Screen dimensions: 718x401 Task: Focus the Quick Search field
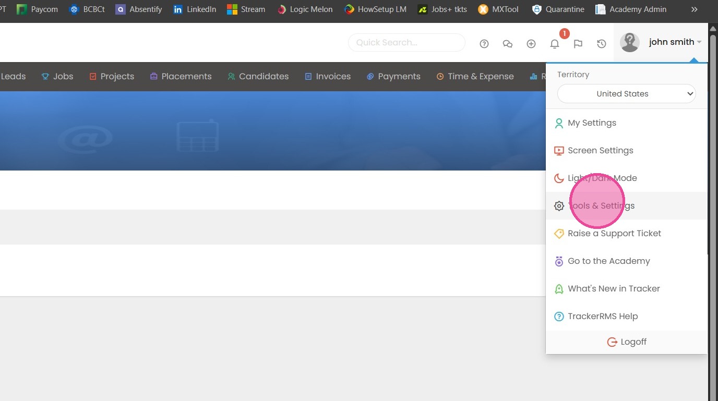click(x=406, y=43)
